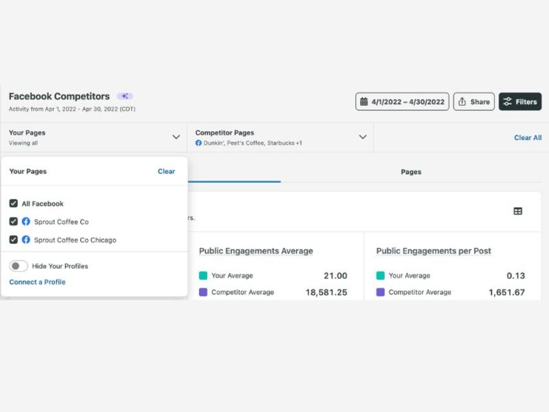
Task: Click the Facebook Competitors title
Action: tap(59, 96)
